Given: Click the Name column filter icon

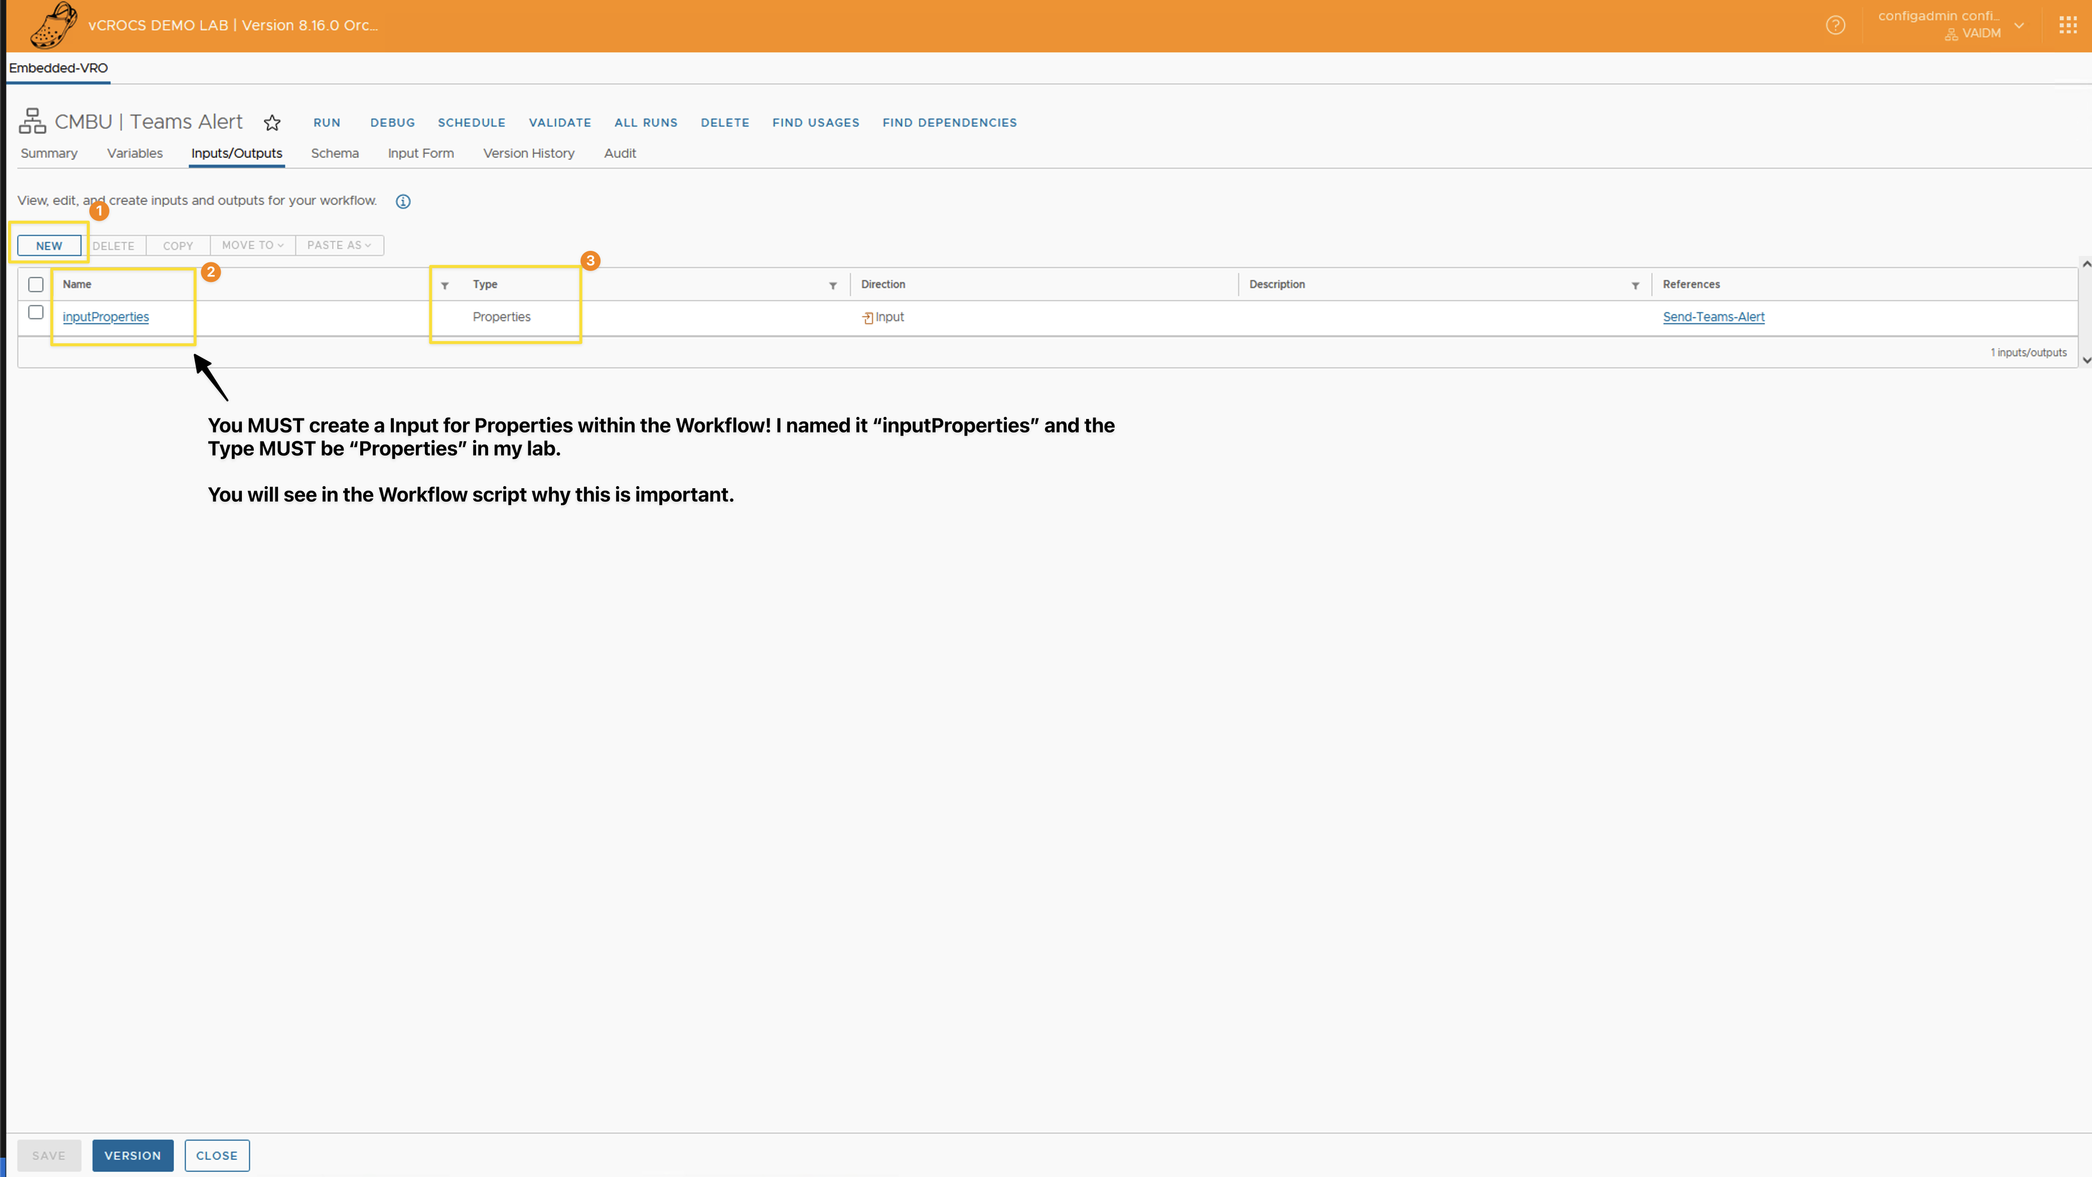Looking at the screenshot, I should [x=445, y=285].
